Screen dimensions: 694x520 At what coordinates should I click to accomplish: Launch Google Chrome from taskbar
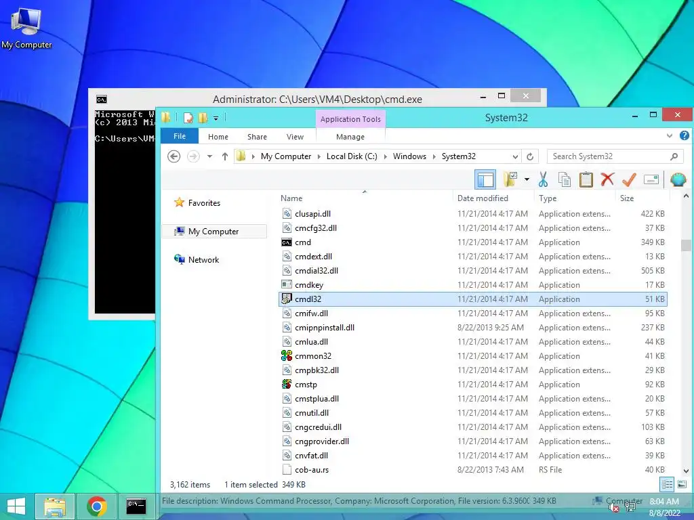[97, 506]
